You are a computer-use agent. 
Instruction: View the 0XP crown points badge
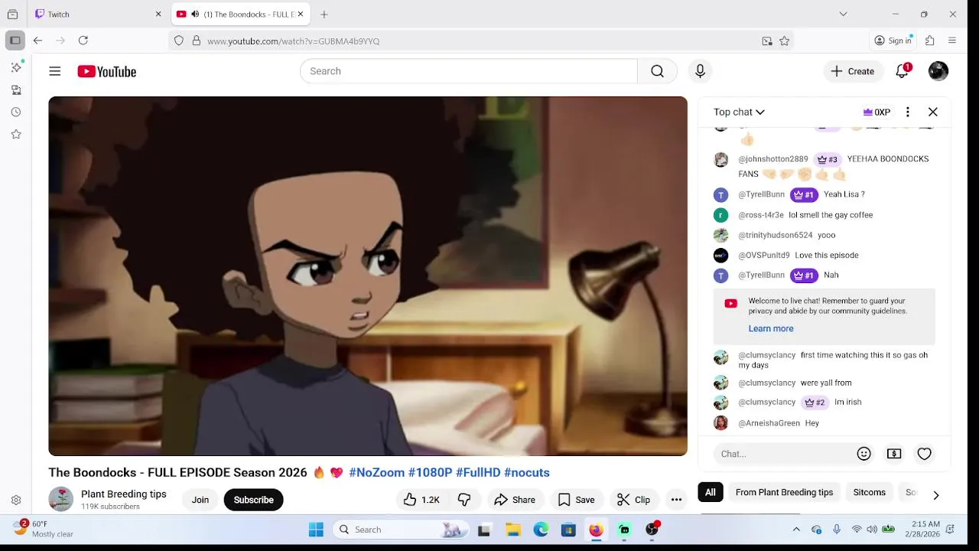click(877, 112)
